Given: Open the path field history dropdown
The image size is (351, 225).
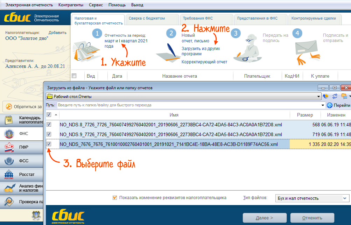Looking at the screenshot, I should [x=323, y=105].
